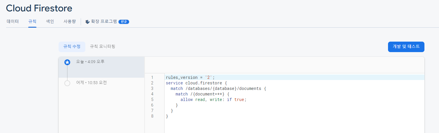Click line number 8 in the gutter
The width and height of the screenshot is (439, 133).
pos(152,116)
